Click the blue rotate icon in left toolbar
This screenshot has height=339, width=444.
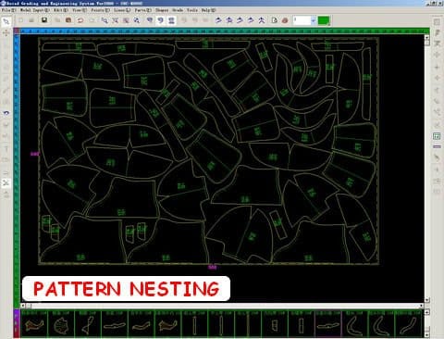pos(6,113)
